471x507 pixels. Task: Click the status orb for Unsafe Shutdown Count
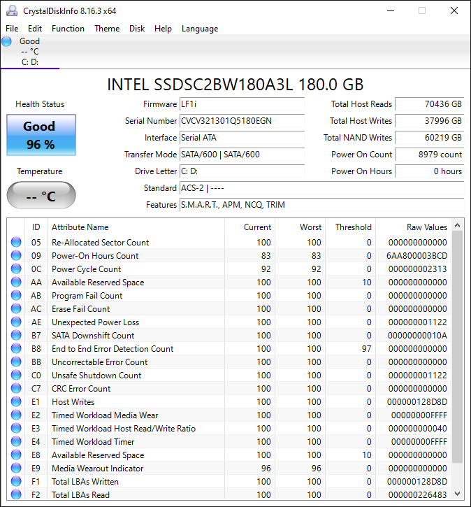point(16,375)
